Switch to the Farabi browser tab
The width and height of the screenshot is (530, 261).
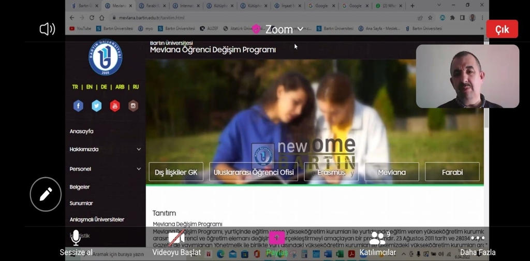click(152, 6)
